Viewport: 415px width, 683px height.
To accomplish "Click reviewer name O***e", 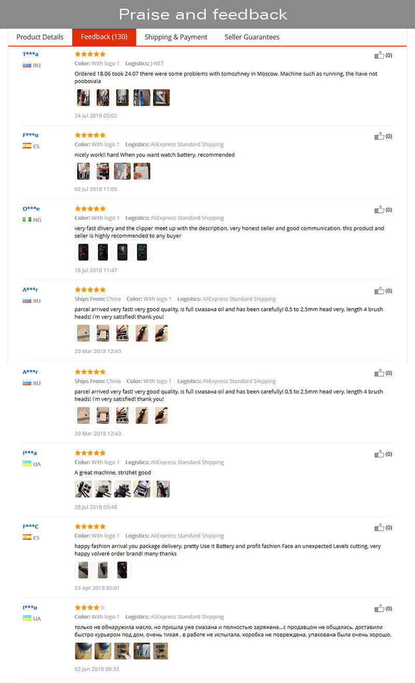I will tap(31, 209).
